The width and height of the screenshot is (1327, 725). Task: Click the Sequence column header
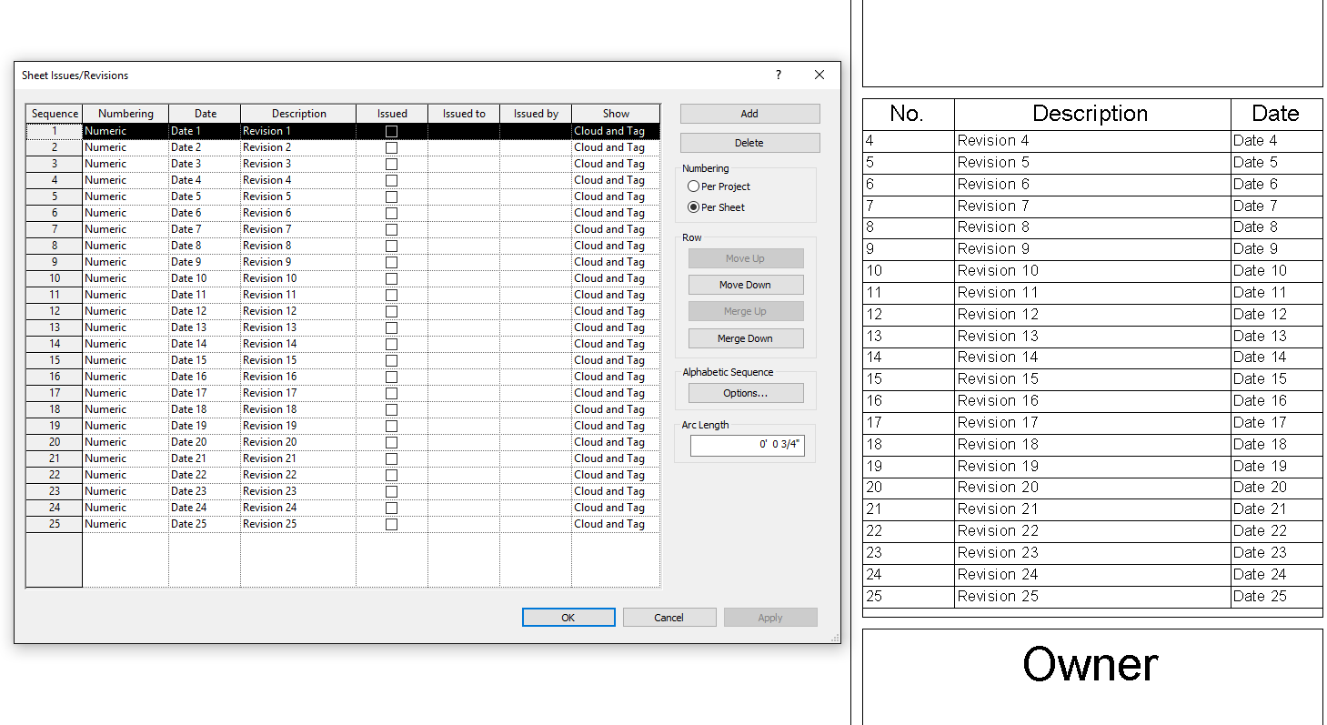coord(55,114)
